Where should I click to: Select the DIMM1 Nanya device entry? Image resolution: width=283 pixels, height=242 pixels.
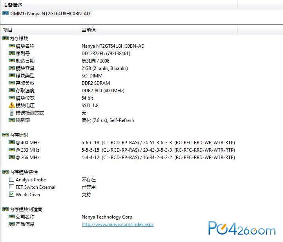(49, 14)
